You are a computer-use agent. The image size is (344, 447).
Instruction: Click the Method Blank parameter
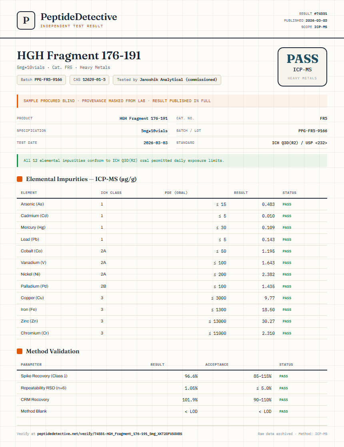tap(34, 411)
